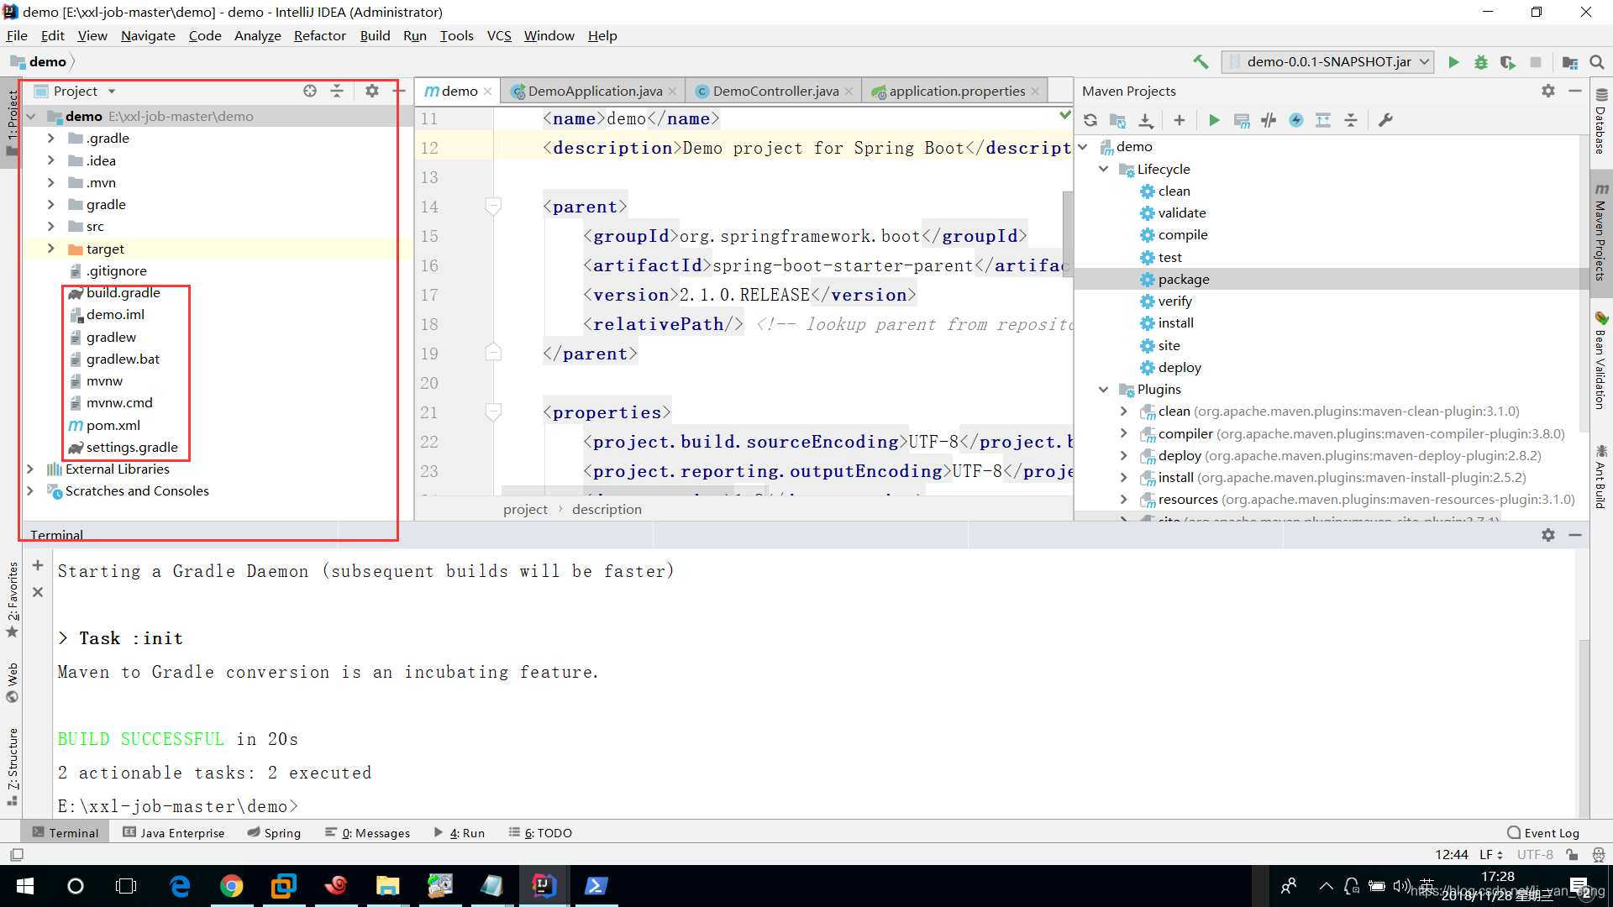The height and width of the screenshot is (907, 1613).
Task: Select build.gradle file in project tree
Action: (x=123, y=292)
